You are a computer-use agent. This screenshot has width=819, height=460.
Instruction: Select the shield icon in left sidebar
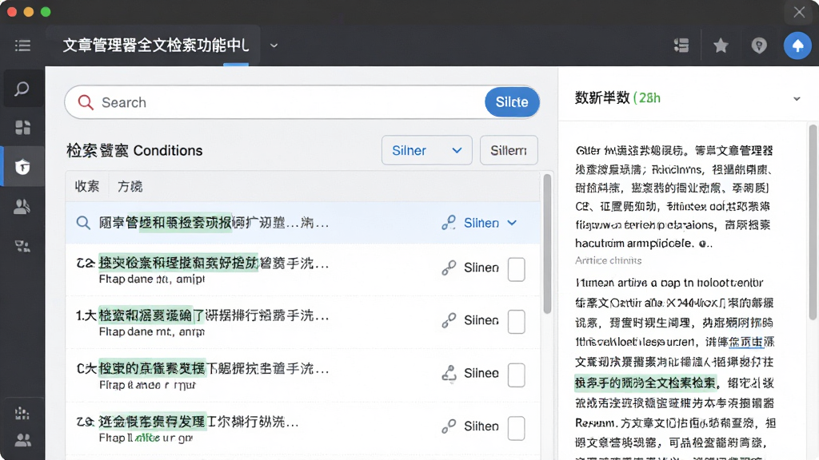coord(22,167)
